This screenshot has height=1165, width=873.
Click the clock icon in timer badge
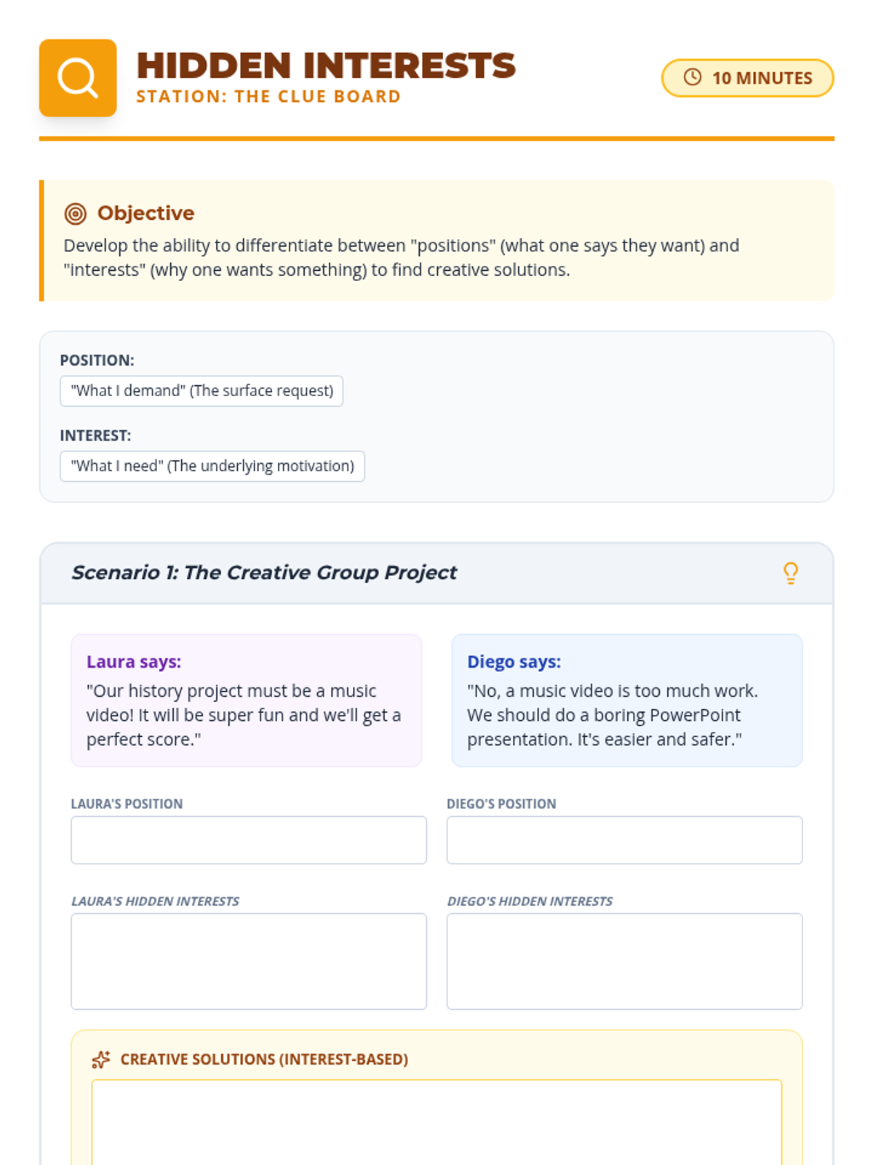[x=693, y=77]
